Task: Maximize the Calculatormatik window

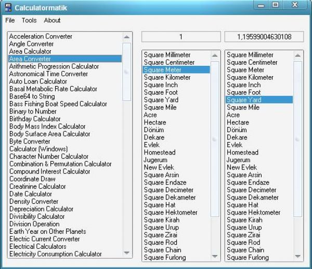Action: click(276, 5)
